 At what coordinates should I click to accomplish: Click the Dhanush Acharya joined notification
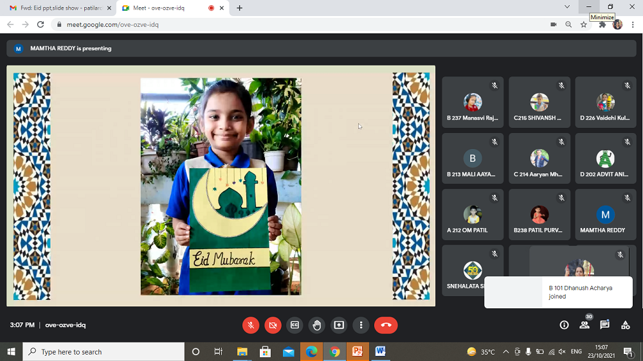(x=557, y=292)
